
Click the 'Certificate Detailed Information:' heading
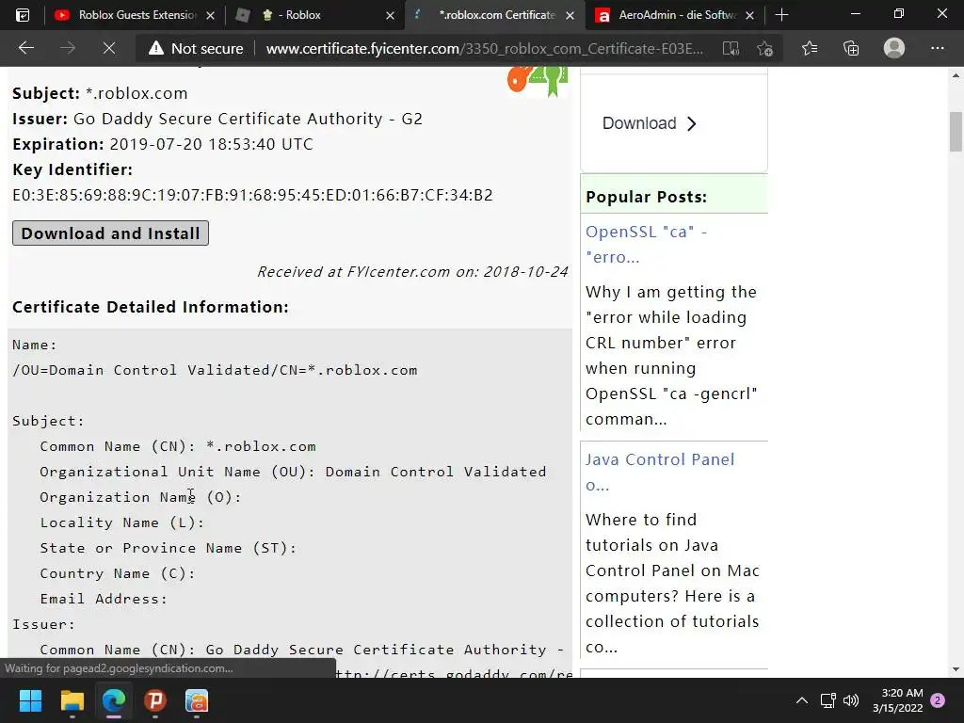coord(151,307)
